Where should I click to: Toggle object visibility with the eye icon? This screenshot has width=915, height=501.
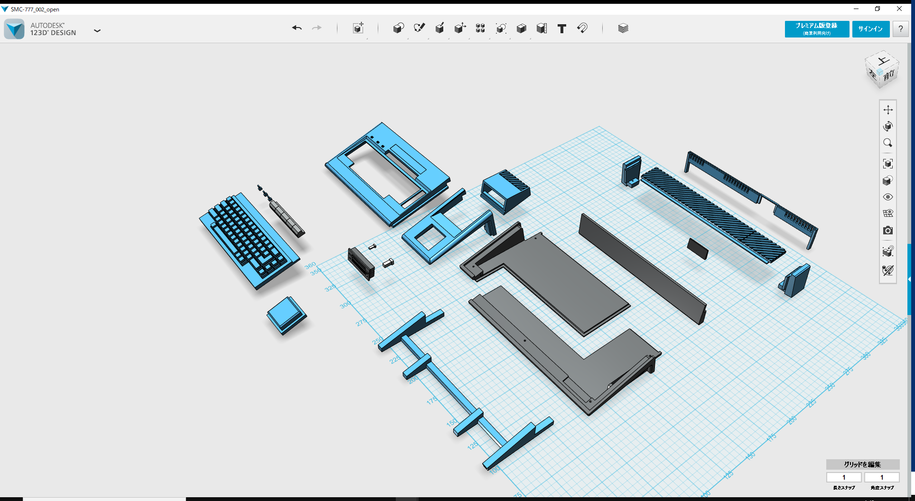pyautogui.click(x=888, y=196)
